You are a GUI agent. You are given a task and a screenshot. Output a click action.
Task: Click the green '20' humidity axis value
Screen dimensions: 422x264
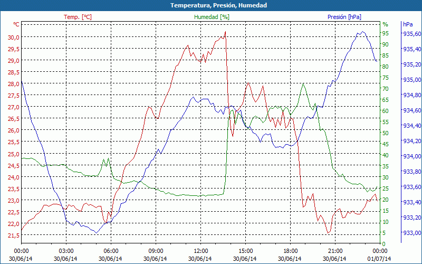tap(386, 200)
